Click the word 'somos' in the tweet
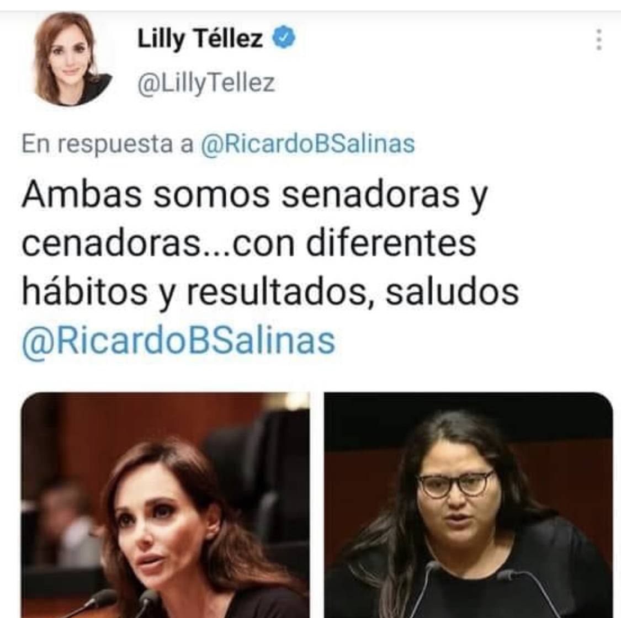The height and width of the screenshot is (618, 621). pyautogui.click(x=211, y=196)
